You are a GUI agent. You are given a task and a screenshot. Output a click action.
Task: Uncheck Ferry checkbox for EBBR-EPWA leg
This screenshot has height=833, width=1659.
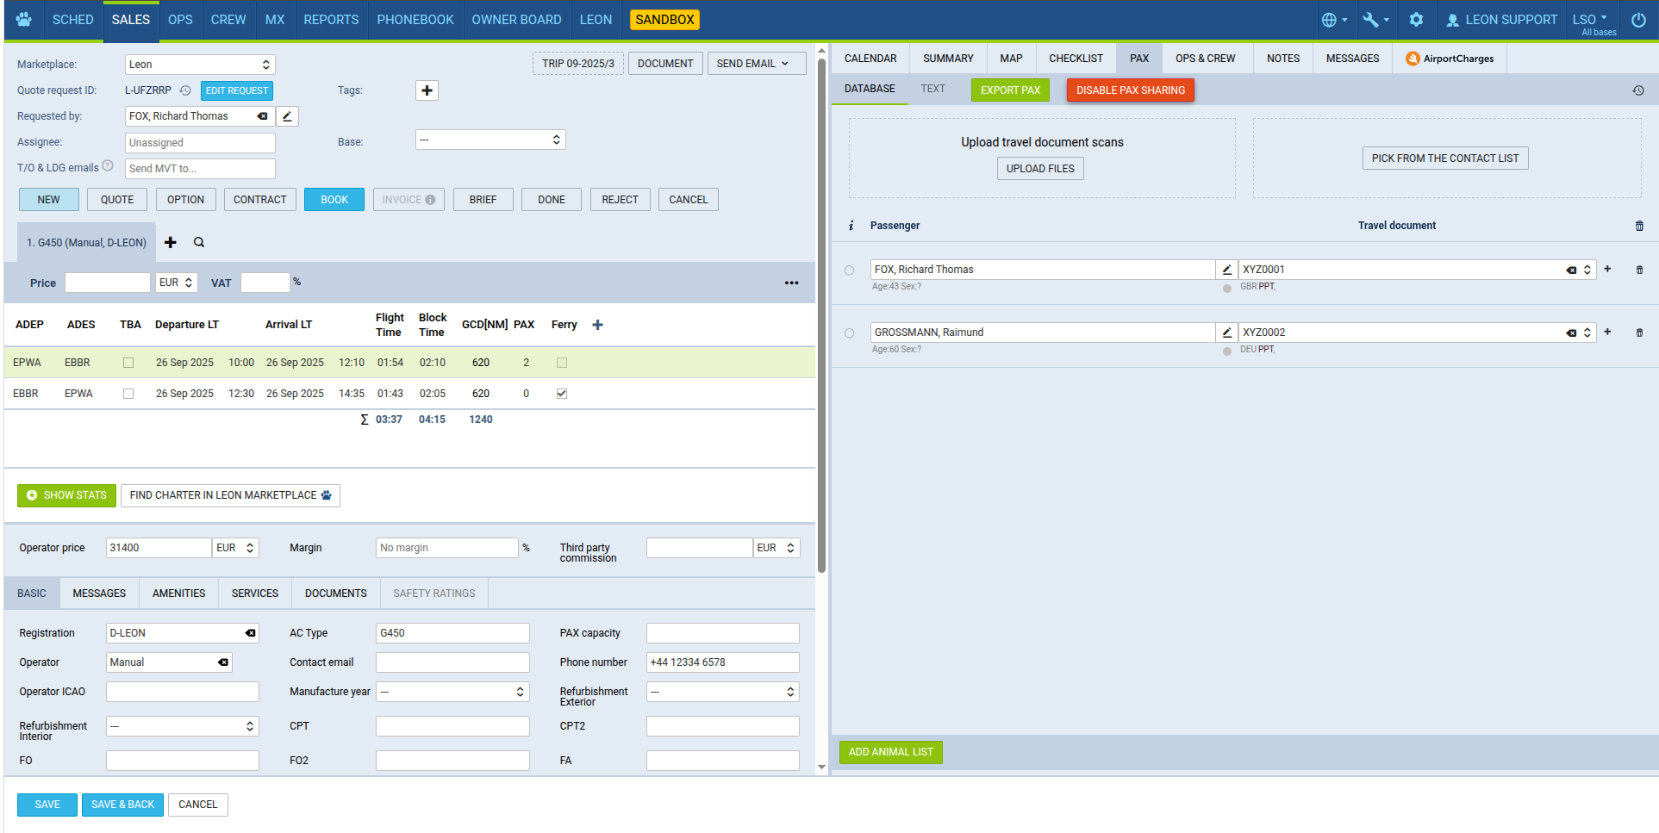coord(562,394)
